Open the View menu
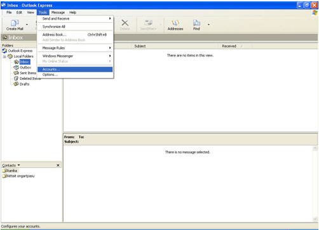 tap(31, 13)
